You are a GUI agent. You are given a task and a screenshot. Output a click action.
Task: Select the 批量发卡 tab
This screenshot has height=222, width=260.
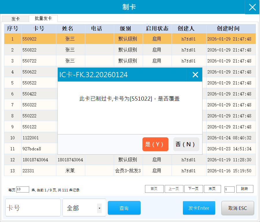[43, 18]
